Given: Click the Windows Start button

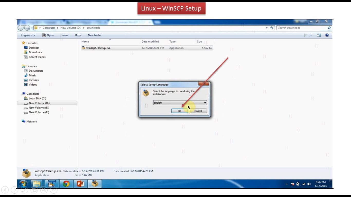Looking at the screenshot, I should pos(23,184).
